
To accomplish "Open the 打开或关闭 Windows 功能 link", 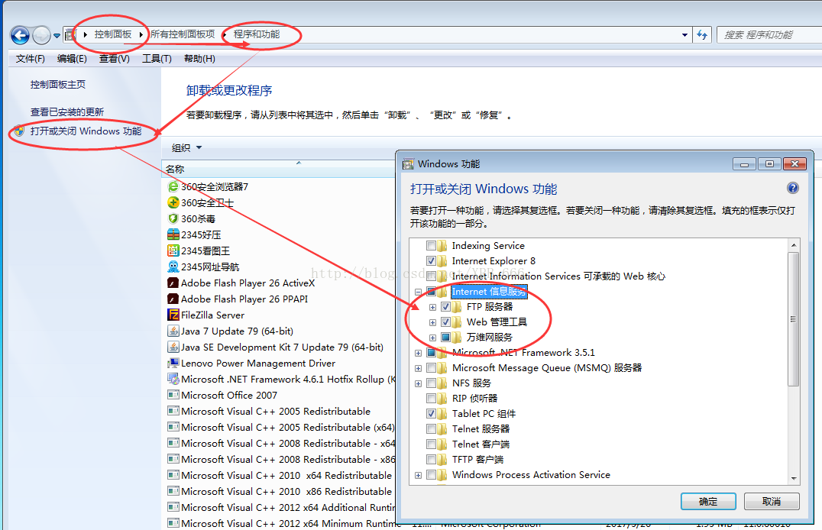I will click(x=86, y=131).
